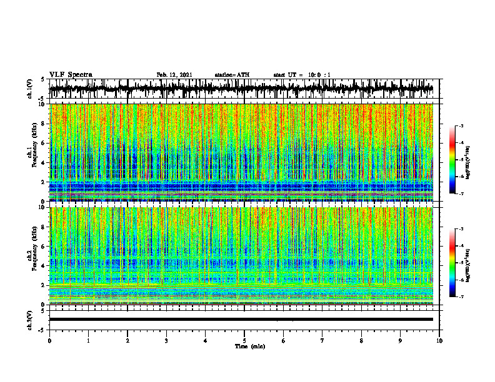Click the ch.1 voltage waveform trace
Viewport: 495px width, 382px height.
tap(241, 89)
